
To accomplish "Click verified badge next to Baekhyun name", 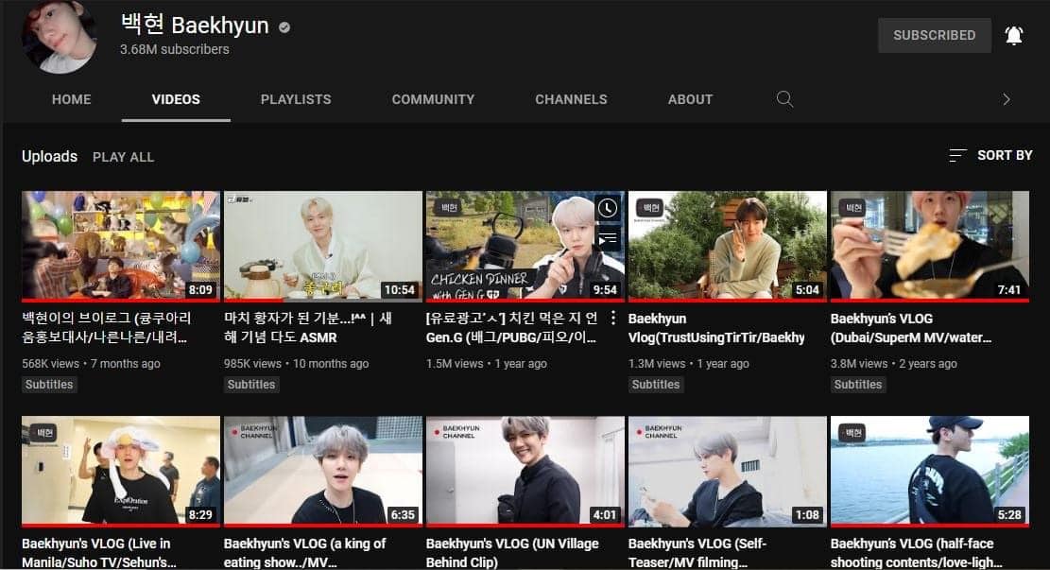I will pos(284,26).
